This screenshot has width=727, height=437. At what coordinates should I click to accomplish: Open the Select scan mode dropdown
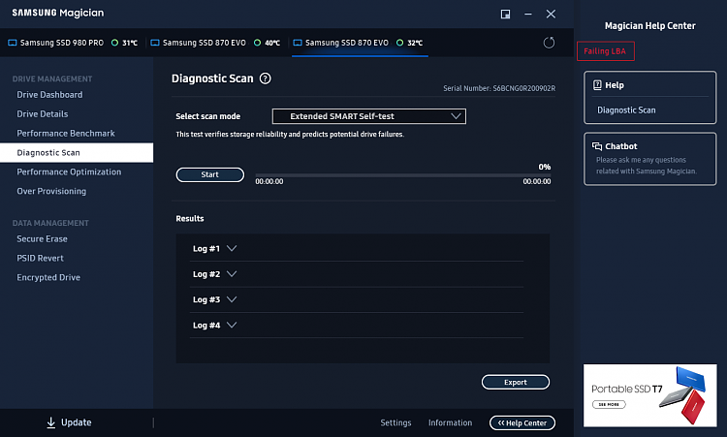369,116
